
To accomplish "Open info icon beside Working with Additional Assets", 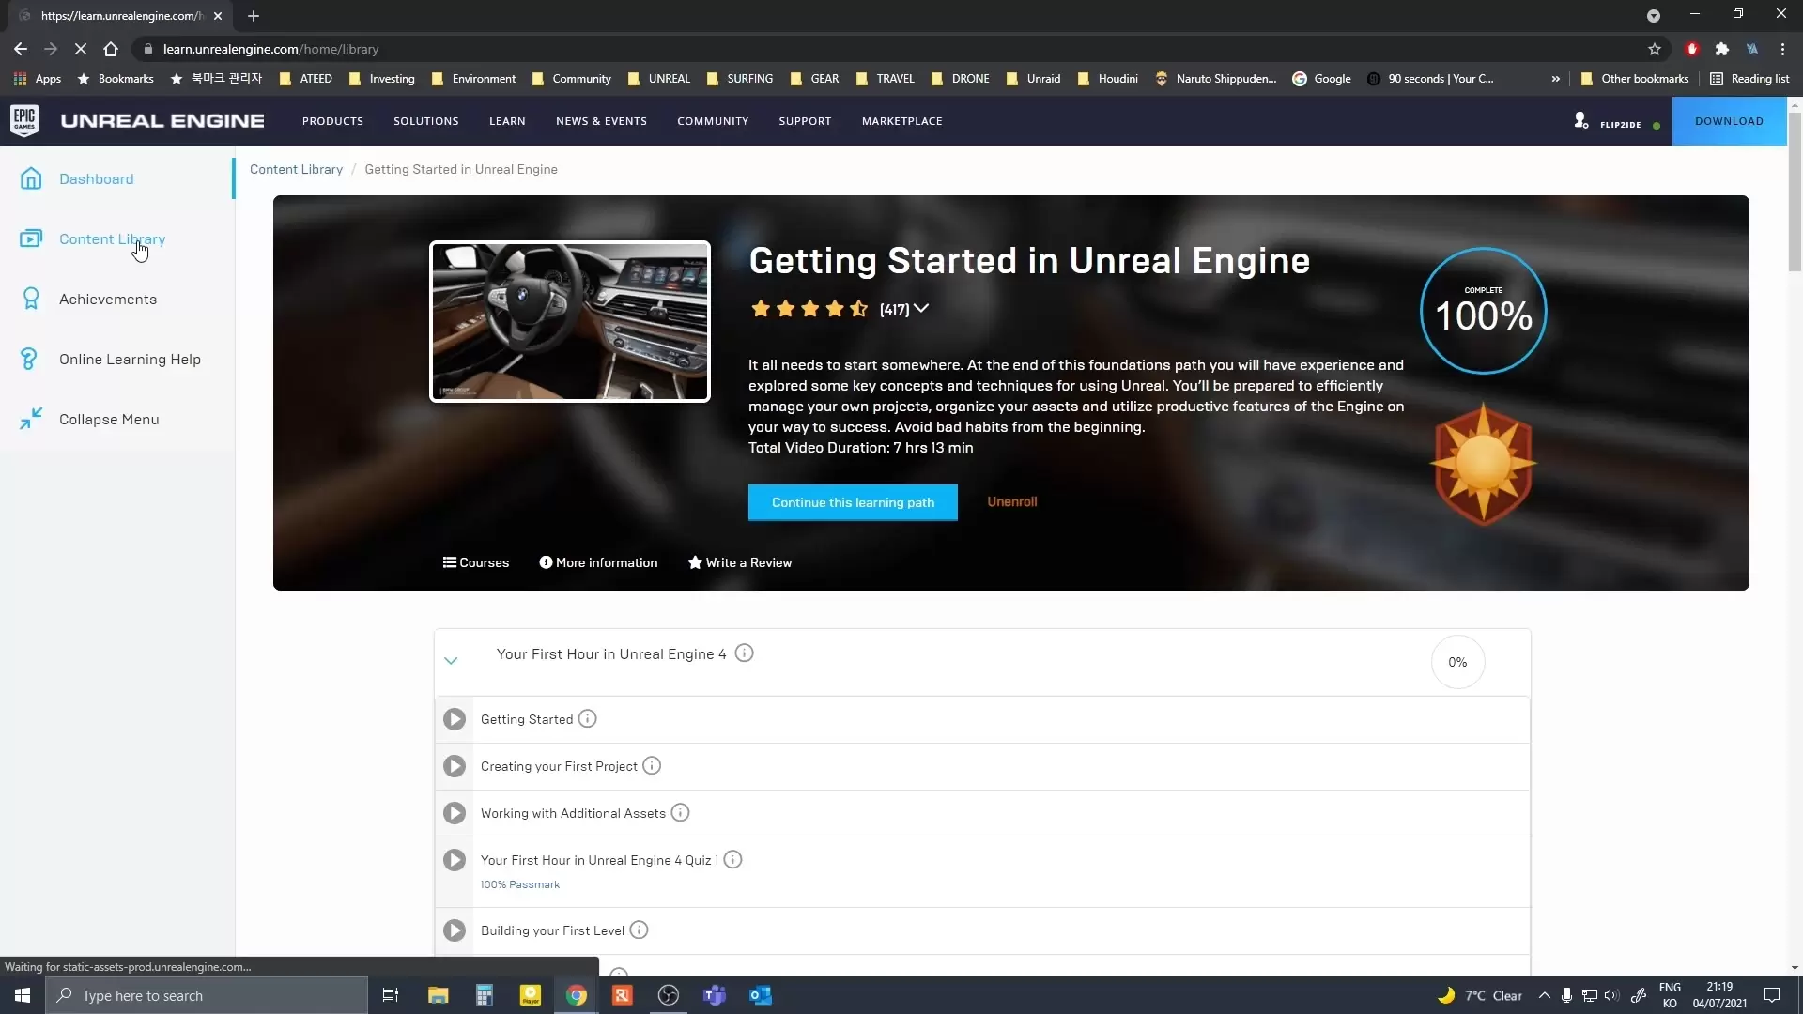I will click(x=680, y=813).
